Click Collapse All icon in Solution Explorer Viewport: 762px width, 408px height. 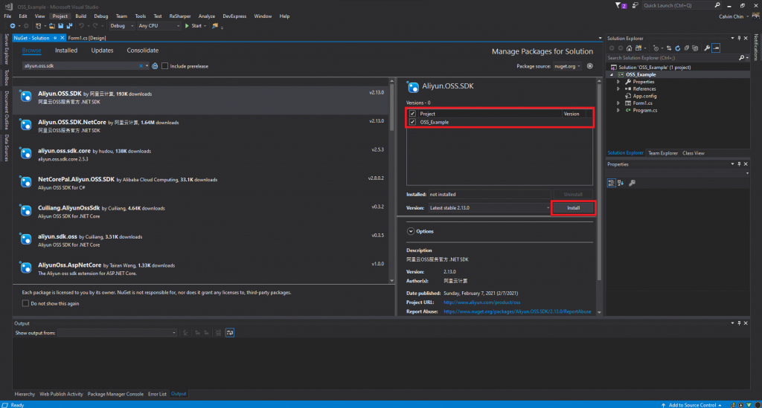686,48
